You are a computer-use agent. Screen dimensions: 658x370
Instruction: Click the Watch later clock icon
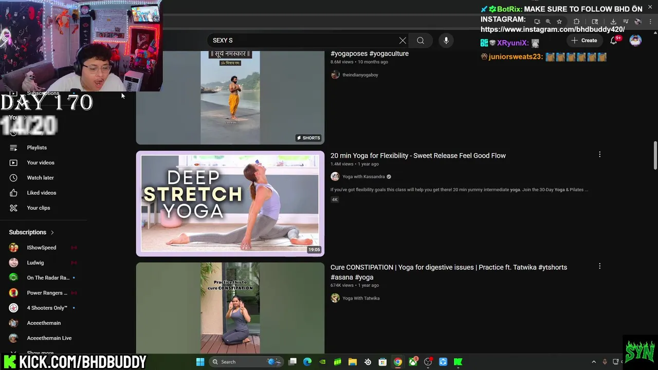pos(13,178)
